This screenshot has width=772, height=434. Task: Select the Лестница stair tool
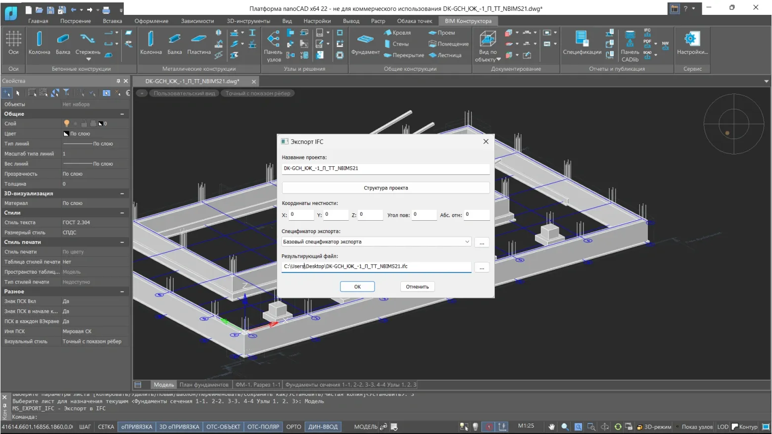(445, 55)
